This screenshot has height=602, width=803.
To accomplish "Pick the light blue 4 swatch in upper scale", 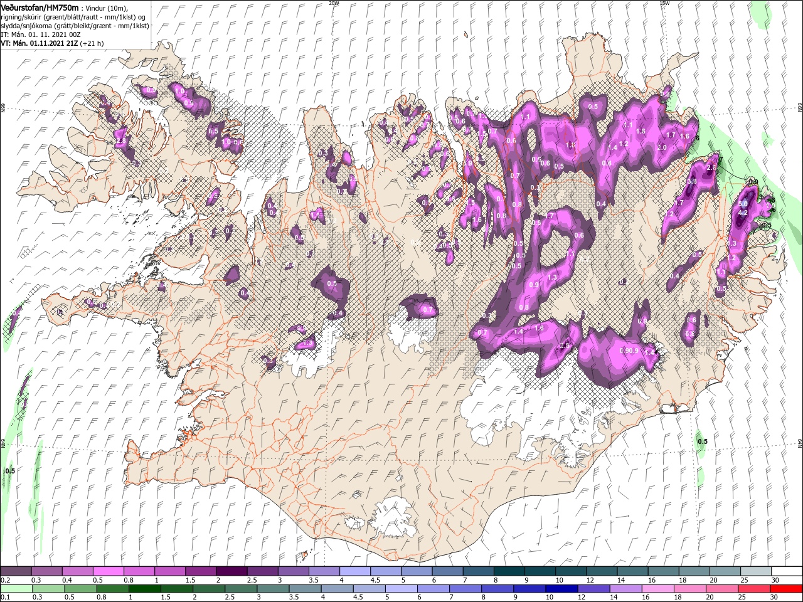I will tap(354, 571).
